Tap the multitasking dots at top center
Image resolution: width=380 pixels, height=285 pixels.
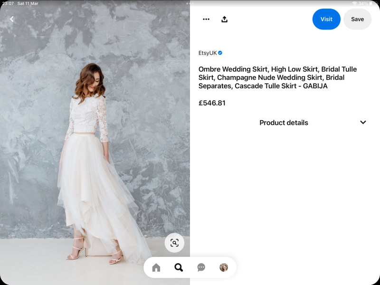click(190, 3)
